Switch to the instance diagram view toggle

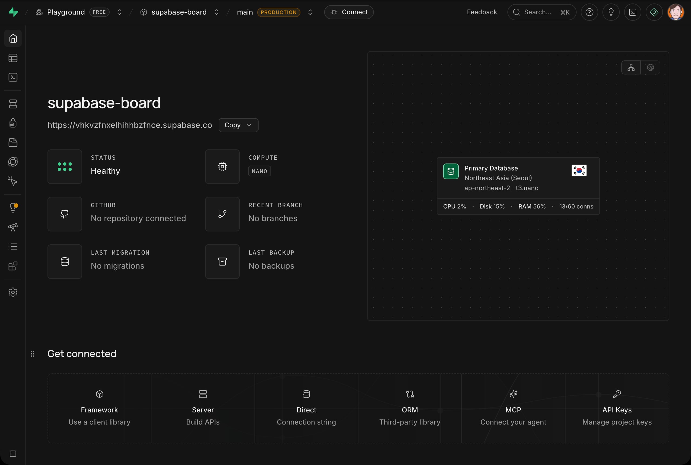pos(631,68)
